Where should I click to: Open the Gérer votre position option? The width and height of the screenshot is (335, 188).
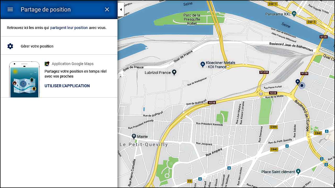(x=59, y=46)
